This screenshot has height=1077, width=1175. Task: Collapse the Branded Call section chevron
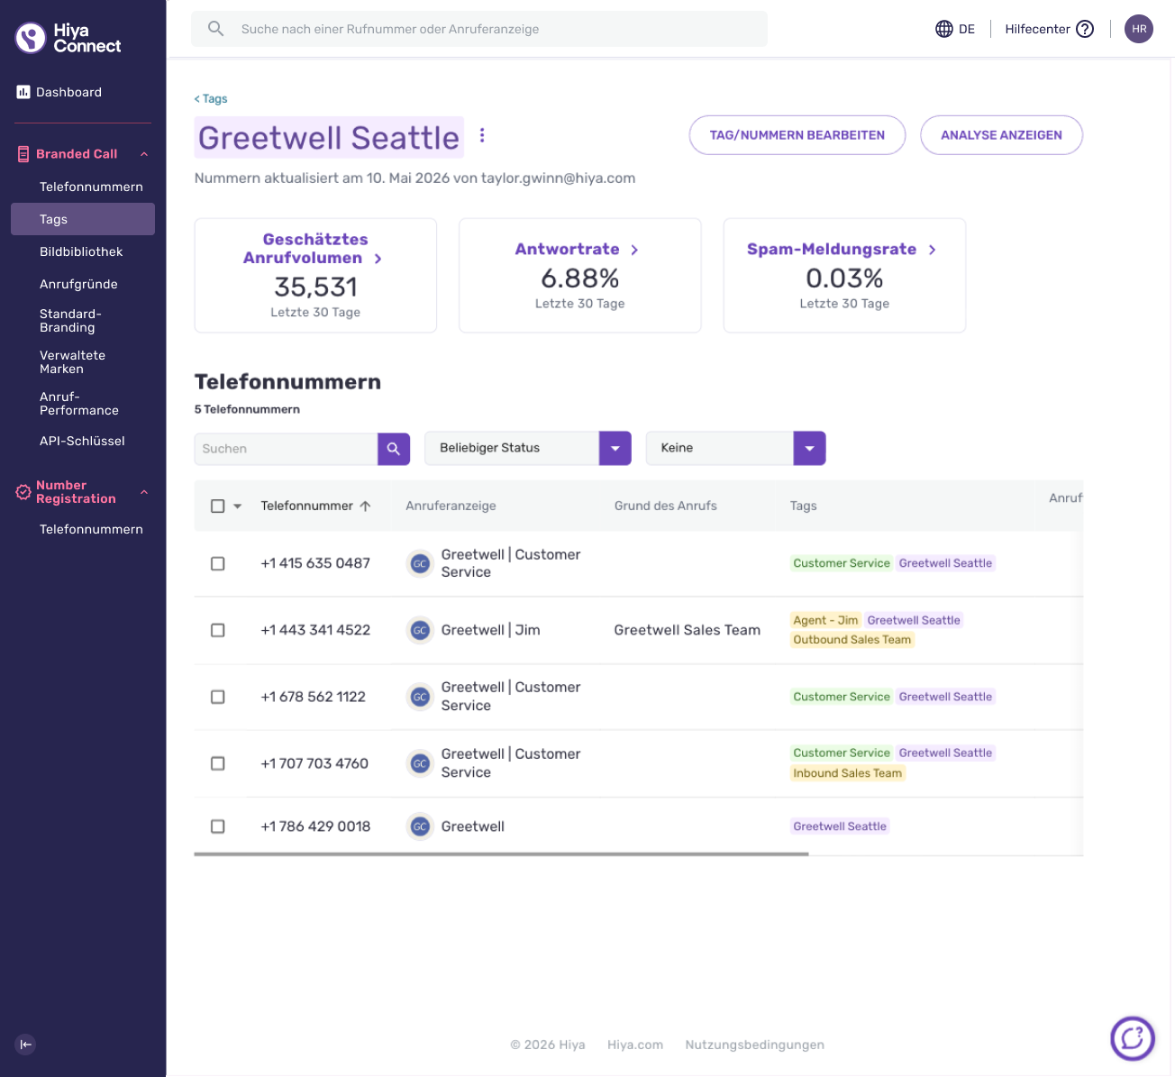[144, 154]
